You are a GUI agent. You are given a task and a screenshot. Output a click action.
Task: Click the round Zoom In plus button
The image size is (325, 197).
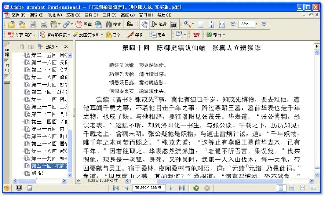coord(264,24)
